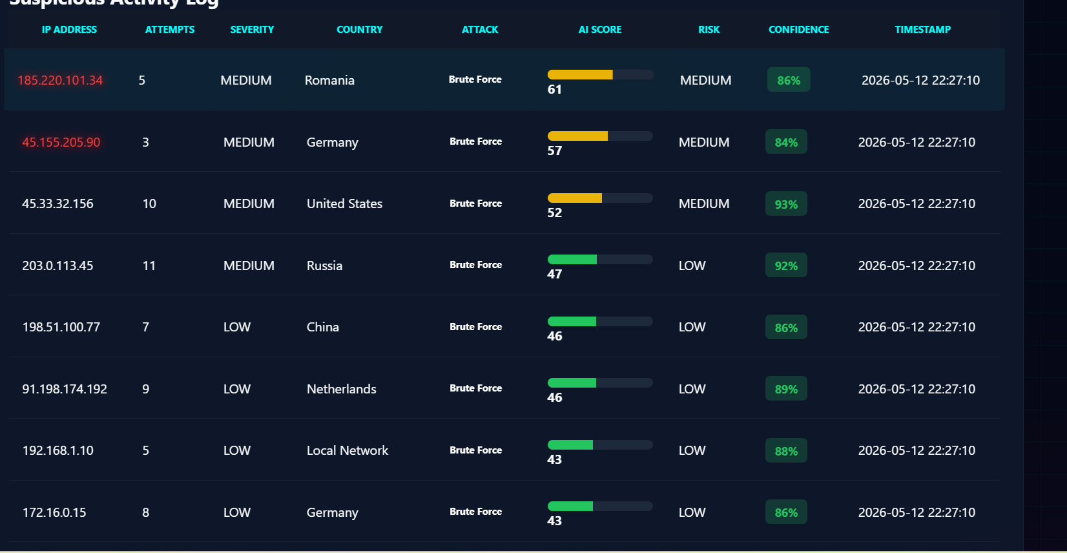Click AI score bar in Netherlands row
The height and width of the screenshot is (553, 1067).
(x=600, y=383)
